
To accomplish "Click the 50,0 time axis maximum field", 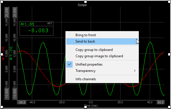I will pyautogui.click(x=161, y=102).
